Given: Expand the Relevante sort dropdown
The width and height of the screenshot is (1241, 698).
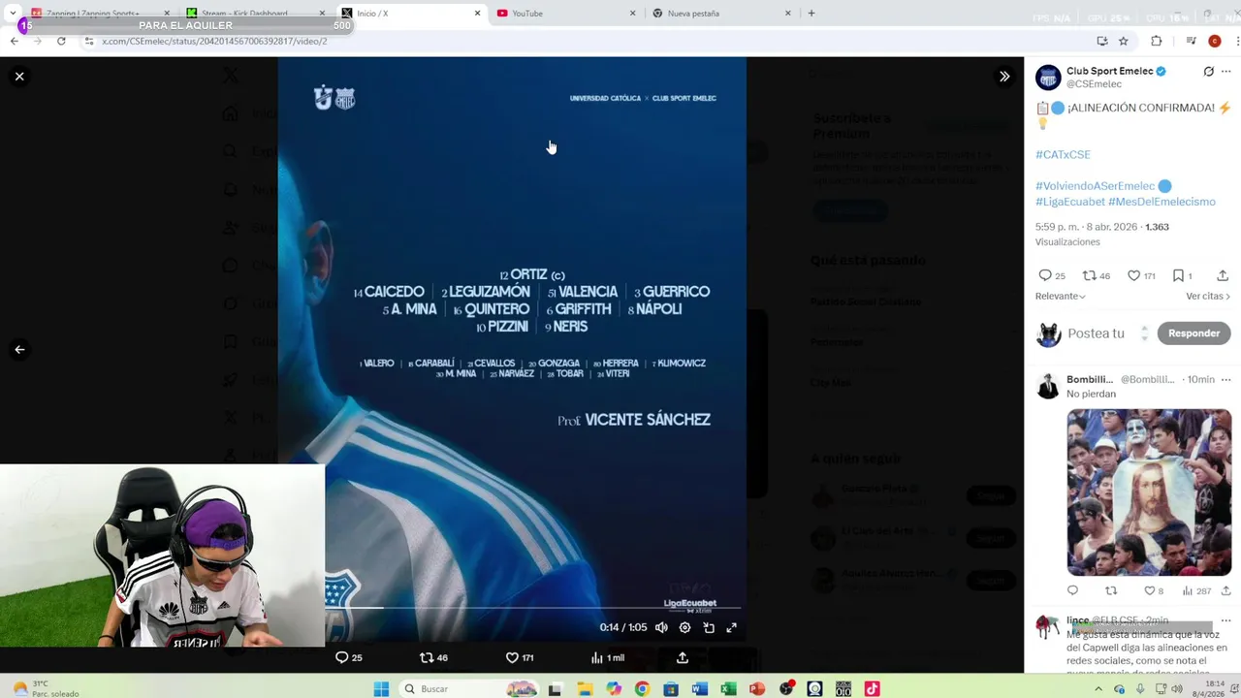Looking at the screenshot, I should 1060,296.
